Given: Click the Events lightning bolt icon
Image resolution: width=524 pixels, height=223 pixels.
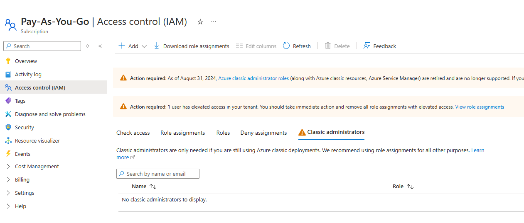Looking at the screenshot, I should 8,154.
